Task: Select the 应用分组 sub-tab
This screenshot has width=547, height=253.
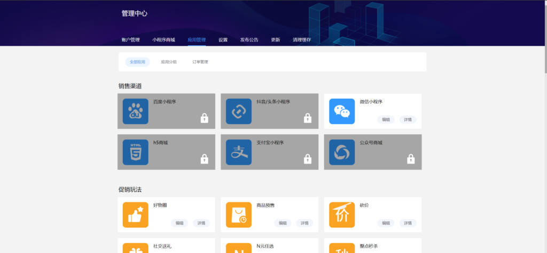Action: click(169, 62)
